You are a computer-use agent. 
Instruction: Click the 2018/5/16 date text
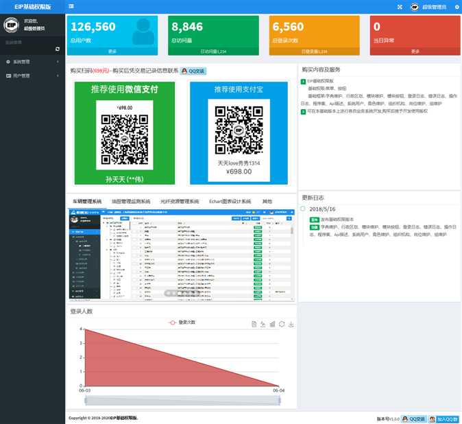pos(322,209)
